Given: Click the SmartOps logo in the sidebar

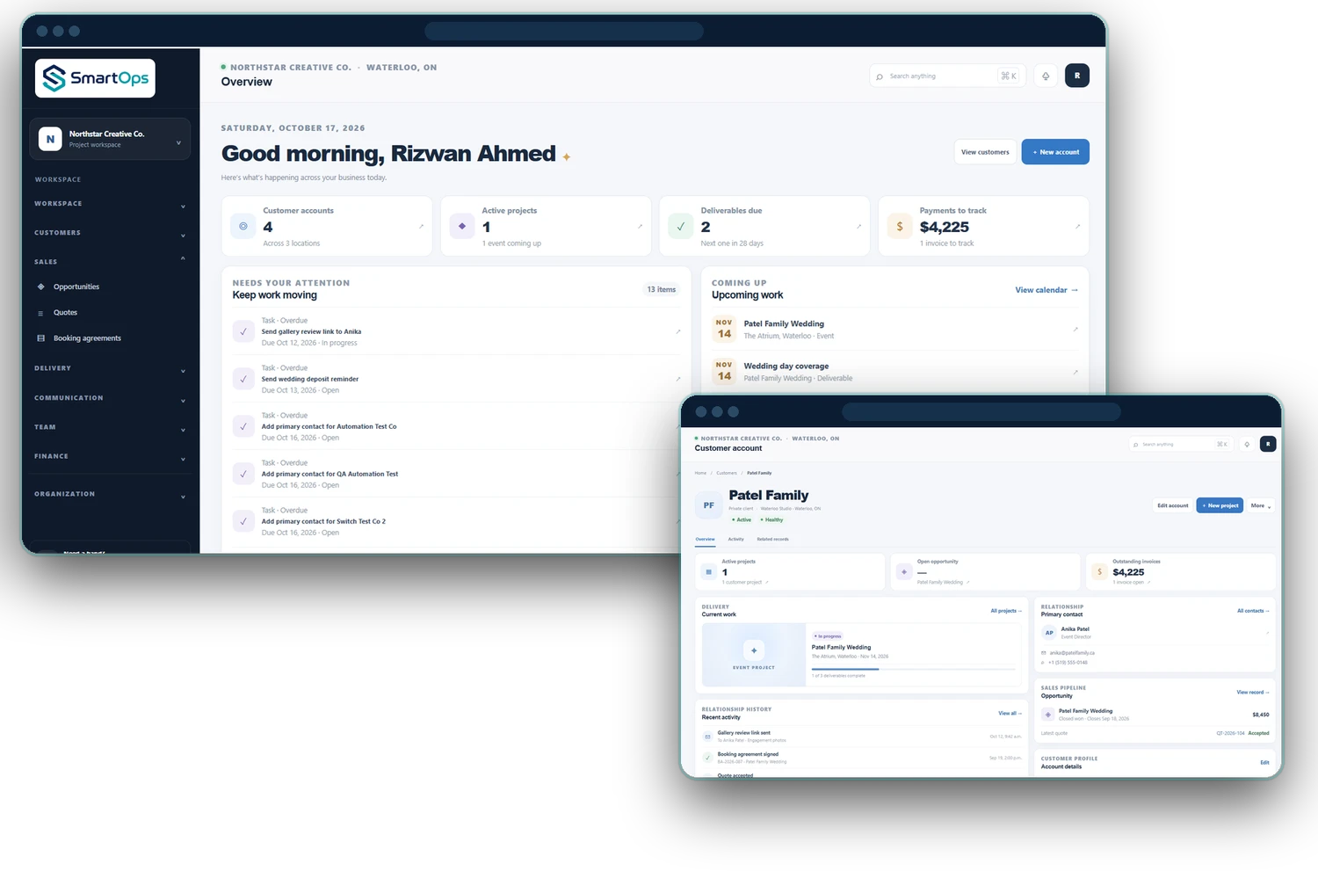Looking at the screenshot, I should click(95, 78).
